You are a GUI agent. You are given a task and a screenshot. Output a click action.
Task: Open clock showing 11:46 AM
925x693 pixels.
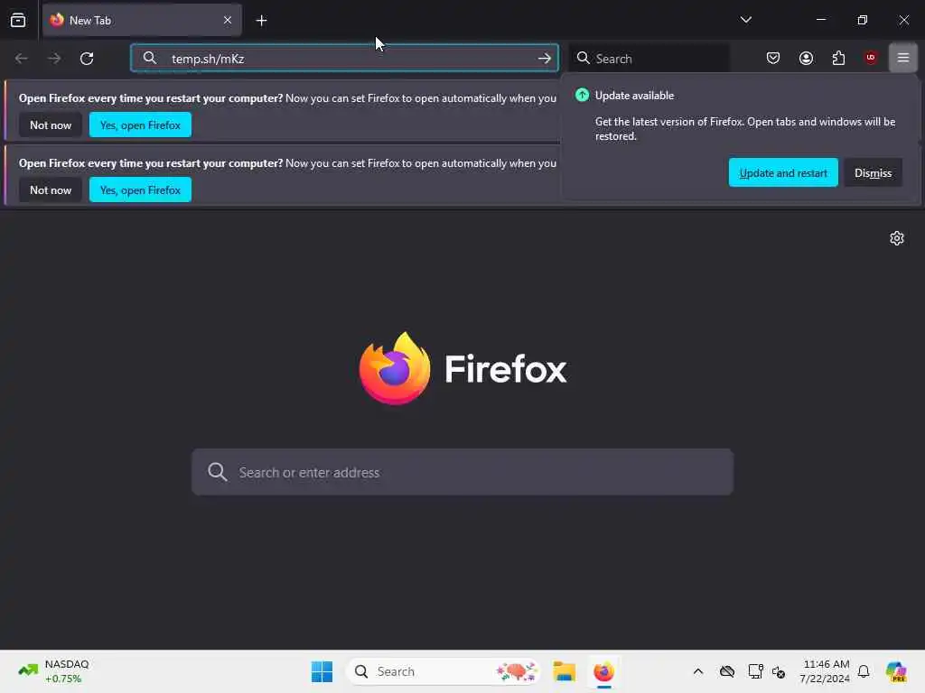825,671
